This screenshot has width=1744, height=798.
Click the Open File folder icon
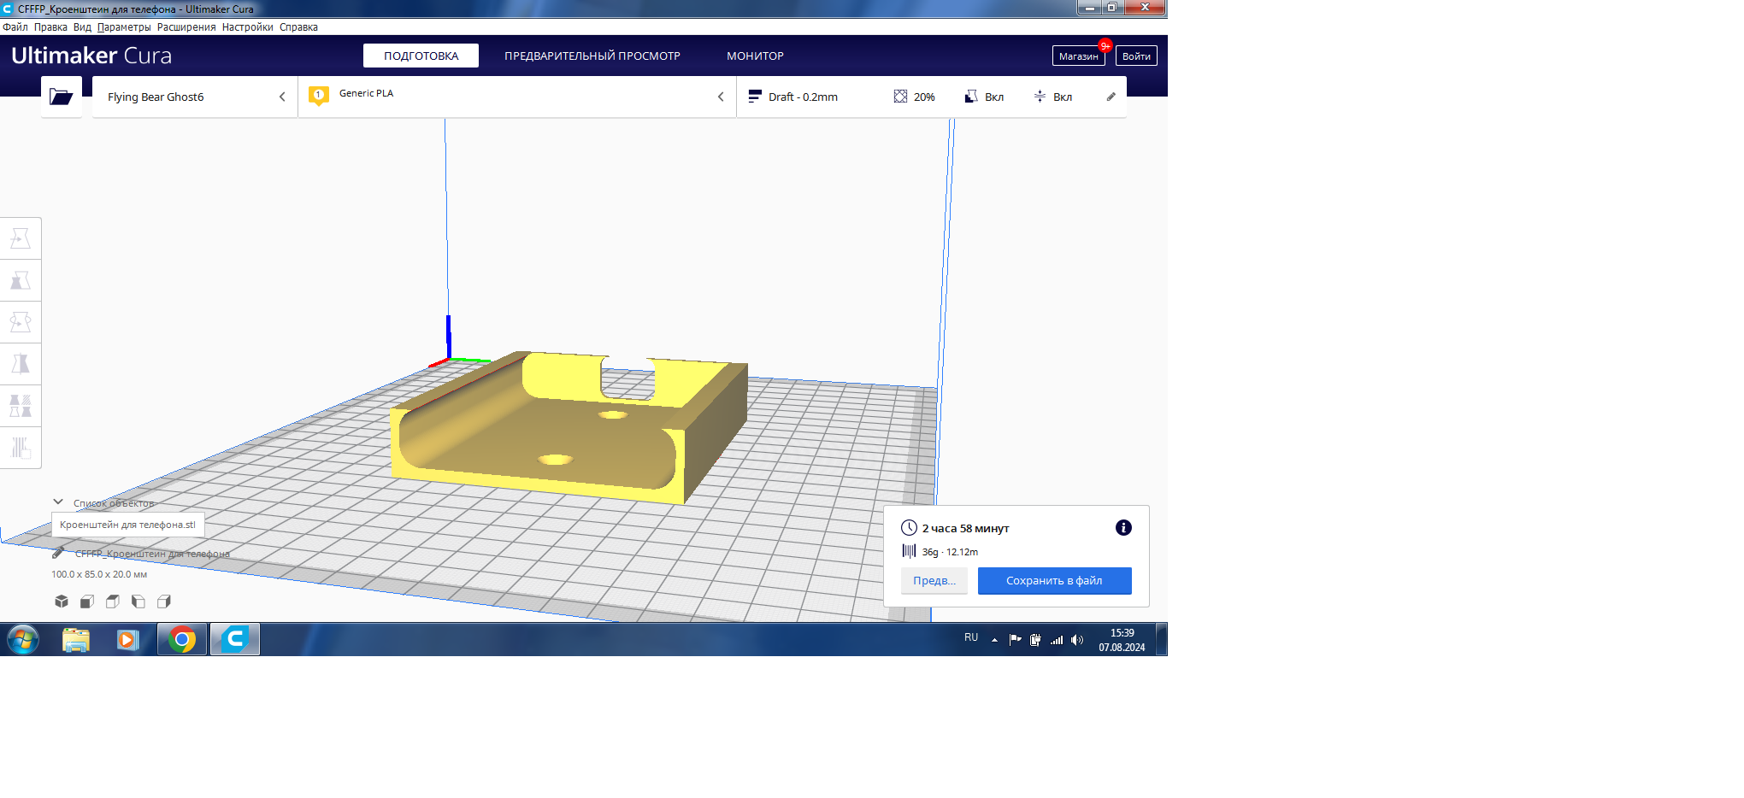pyautogui.click(x=62, y=97)
